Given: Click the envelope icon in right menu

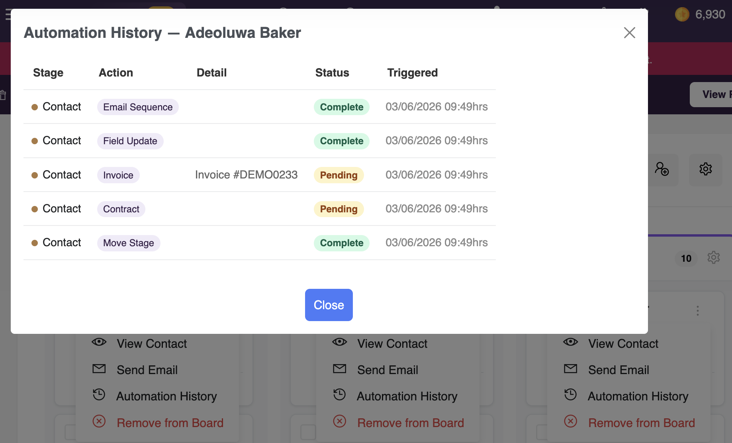Looking at the screenshot, I should tap(570, 369).
